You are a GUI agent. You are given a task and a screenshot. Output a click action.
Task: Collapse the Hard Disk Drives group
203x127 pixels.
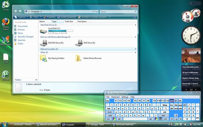136,25
